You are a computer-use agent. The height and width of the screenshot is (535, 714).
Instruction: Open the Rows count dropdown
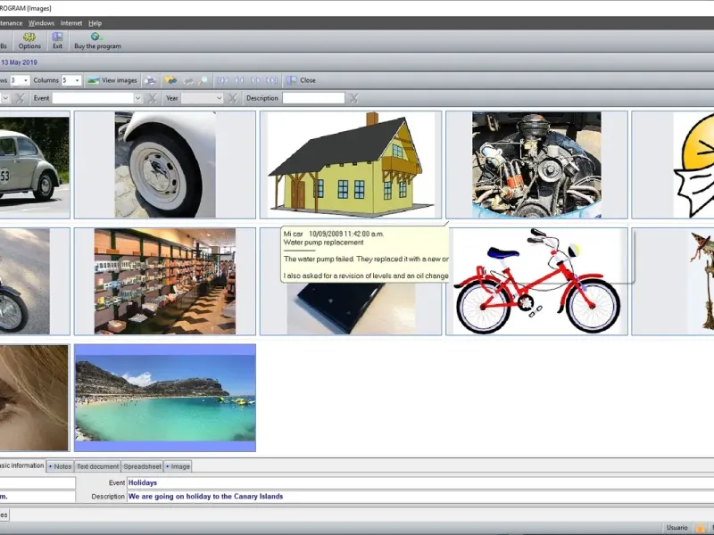click(26, 80)
